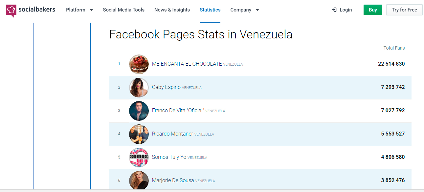Go to News & Insights
Viewport: 424px width, 192px height.
(x=172, y=10)
